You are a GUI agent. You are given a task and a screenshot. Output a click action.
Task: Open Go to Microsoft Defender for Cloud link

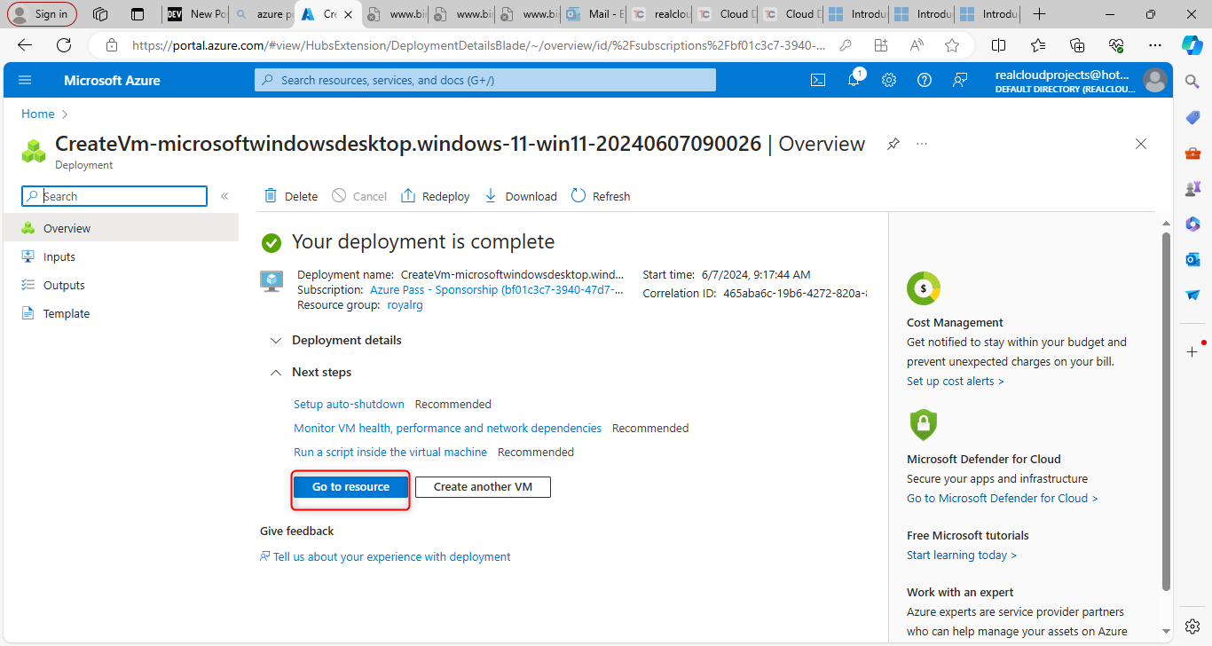click(x=1003, y=498)
